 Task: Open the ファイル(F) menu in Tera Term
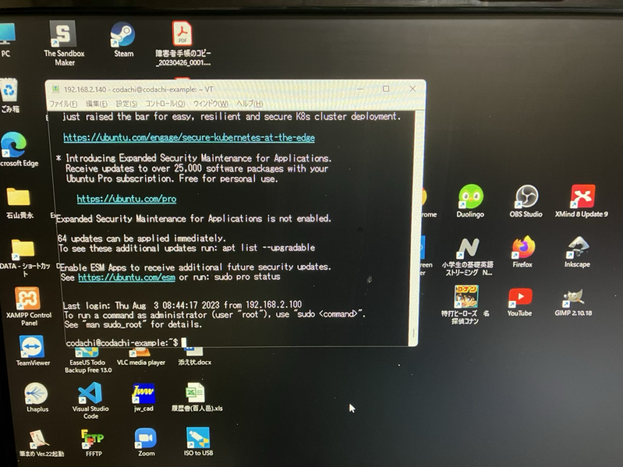tap(63, 103)
